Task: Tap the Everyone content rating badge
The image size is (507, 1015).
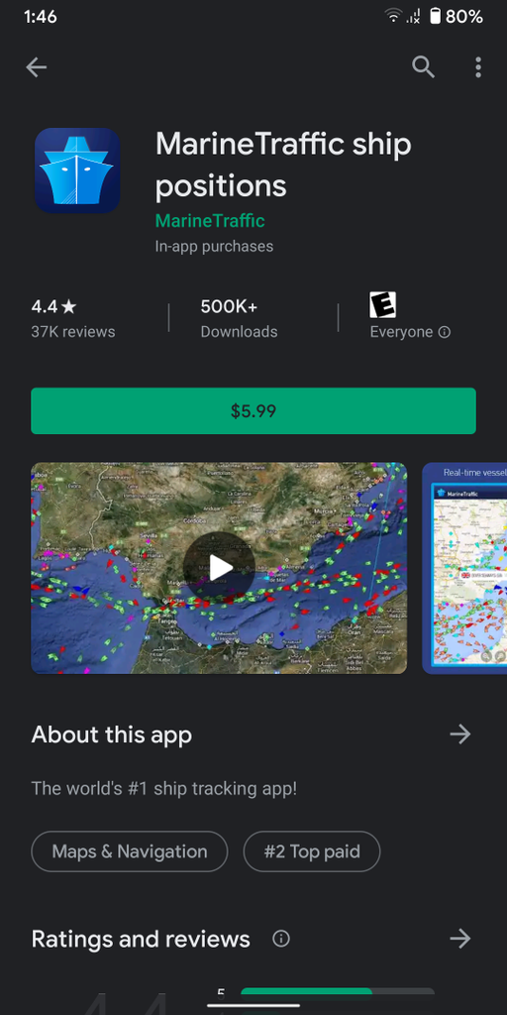Action: (x=383, y=305)
